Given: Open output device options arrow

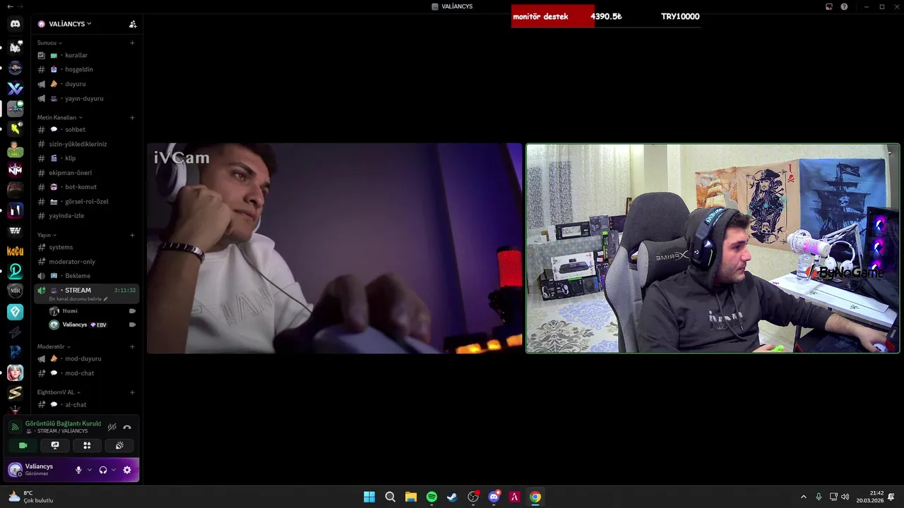Looking at the screenshot, I should 114,470.
